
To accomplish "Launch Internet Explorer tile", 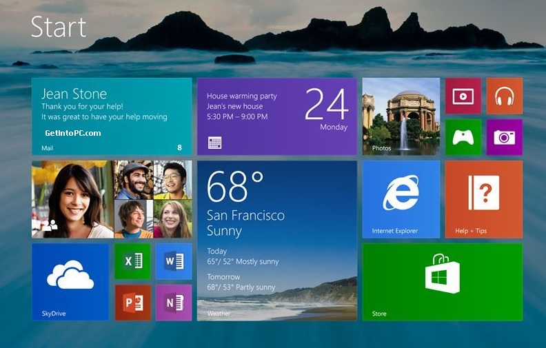I will point(401,198).
